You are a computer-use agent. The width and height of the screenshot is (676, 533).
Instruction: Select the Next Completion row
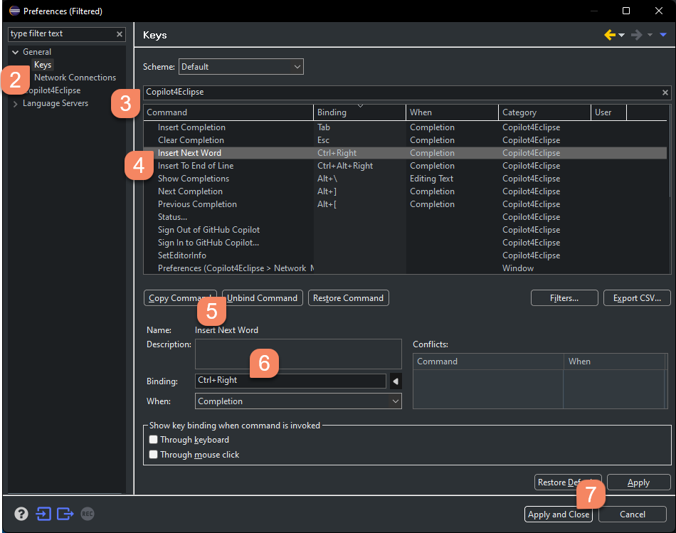click(x=405, y=191)
